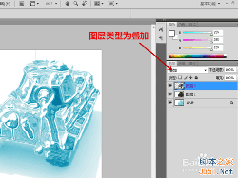Screen dimensions: 238x178
Task: Click the 填充 fill field showing 100%
Action: pyautogui.click(x=230, y=78)
